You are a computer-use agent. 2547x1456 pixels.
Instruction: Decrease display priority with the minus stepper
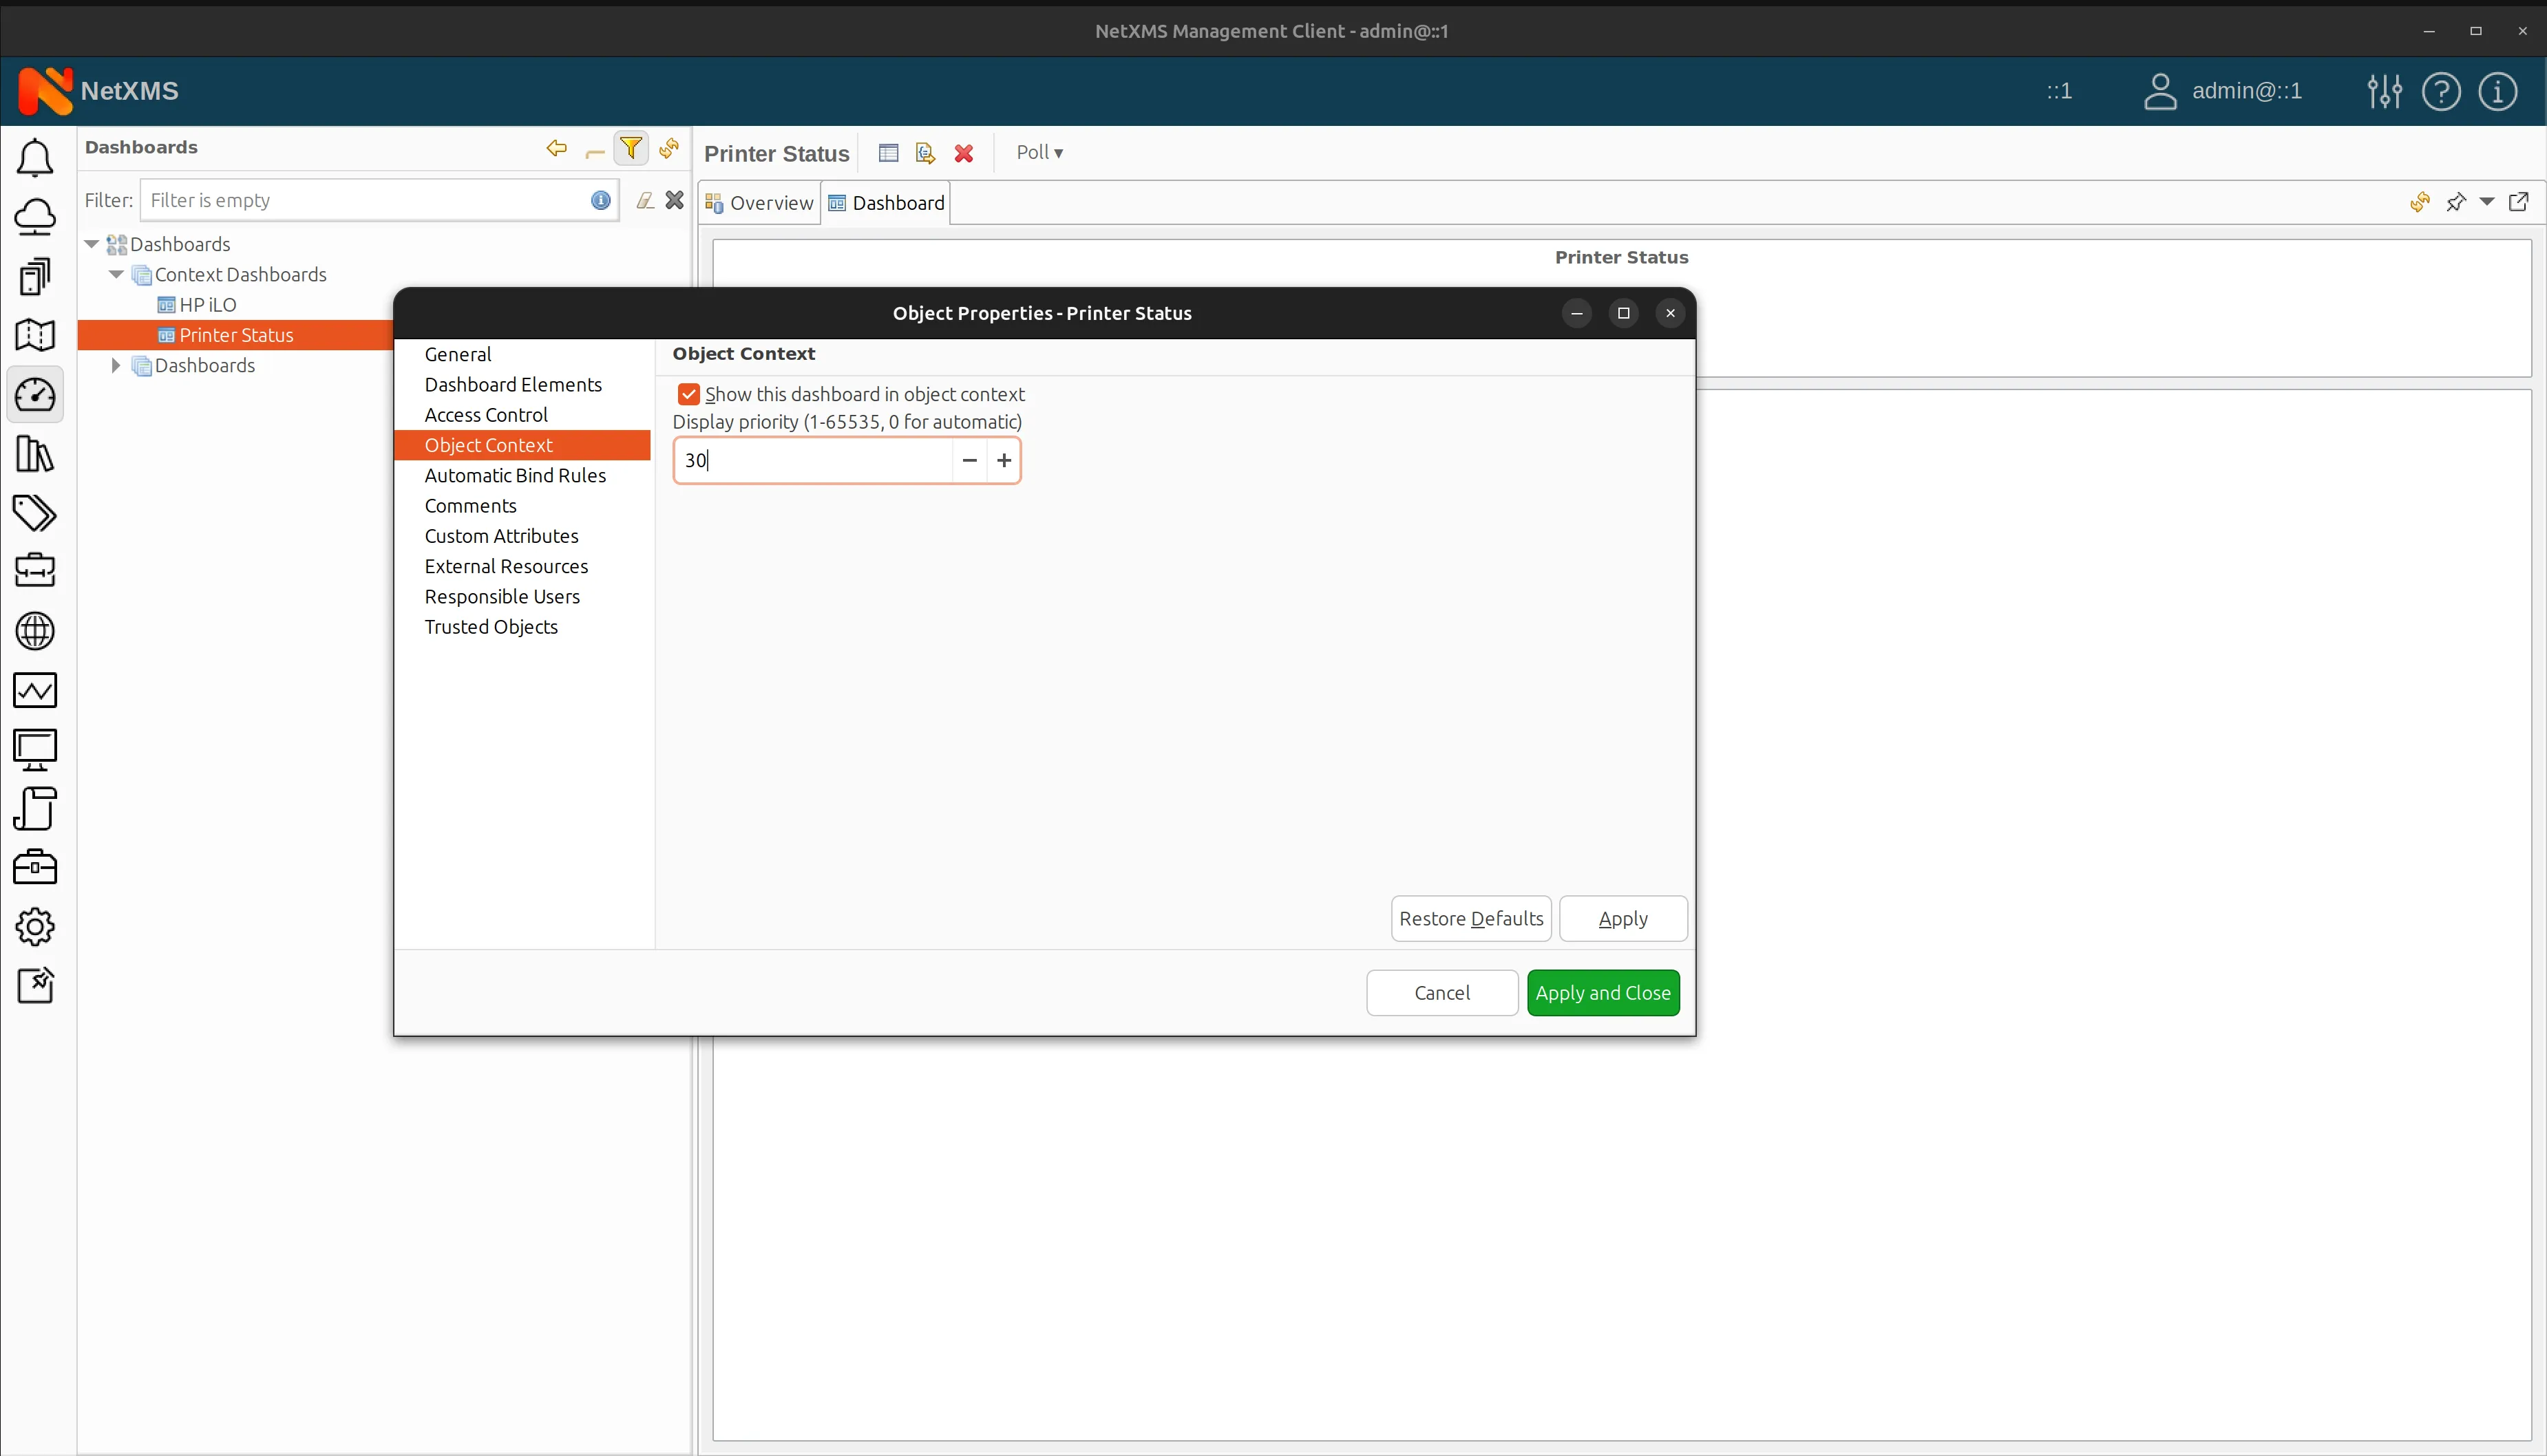969,460
